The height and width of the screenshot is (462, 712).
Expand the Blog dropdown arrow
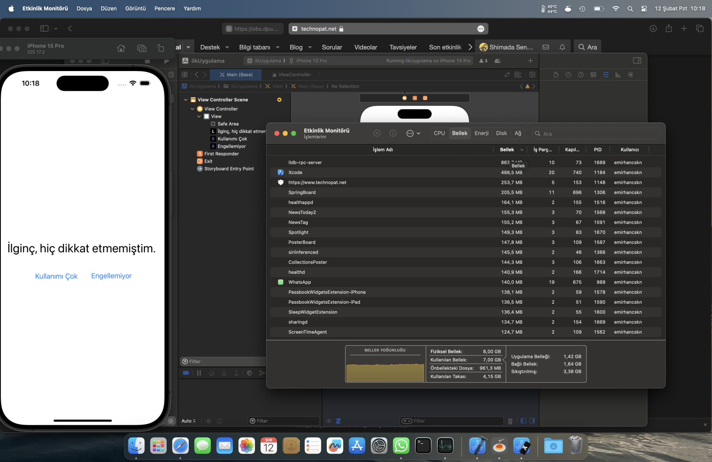tap(310, 47)
